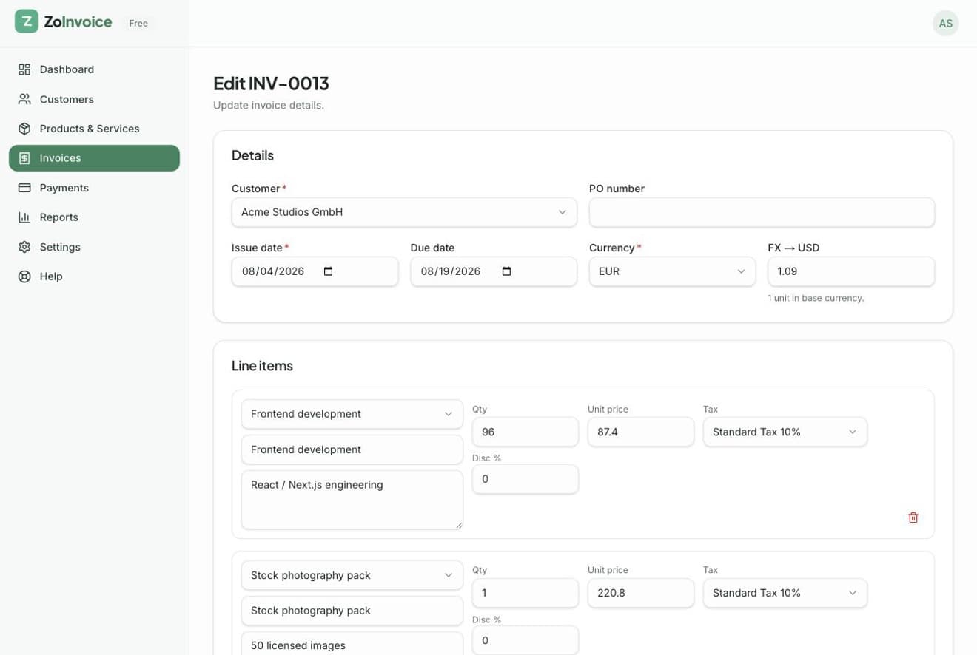This screenshot has width=977, height=655.
Task: Click the Frontend development name text field
Action: coord(352,449)
